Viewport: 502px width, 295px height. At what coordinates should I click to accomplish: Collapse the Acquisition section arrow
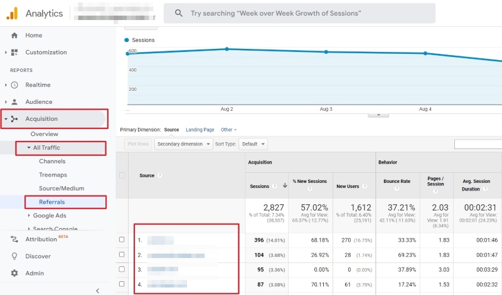tap(6, 119)
